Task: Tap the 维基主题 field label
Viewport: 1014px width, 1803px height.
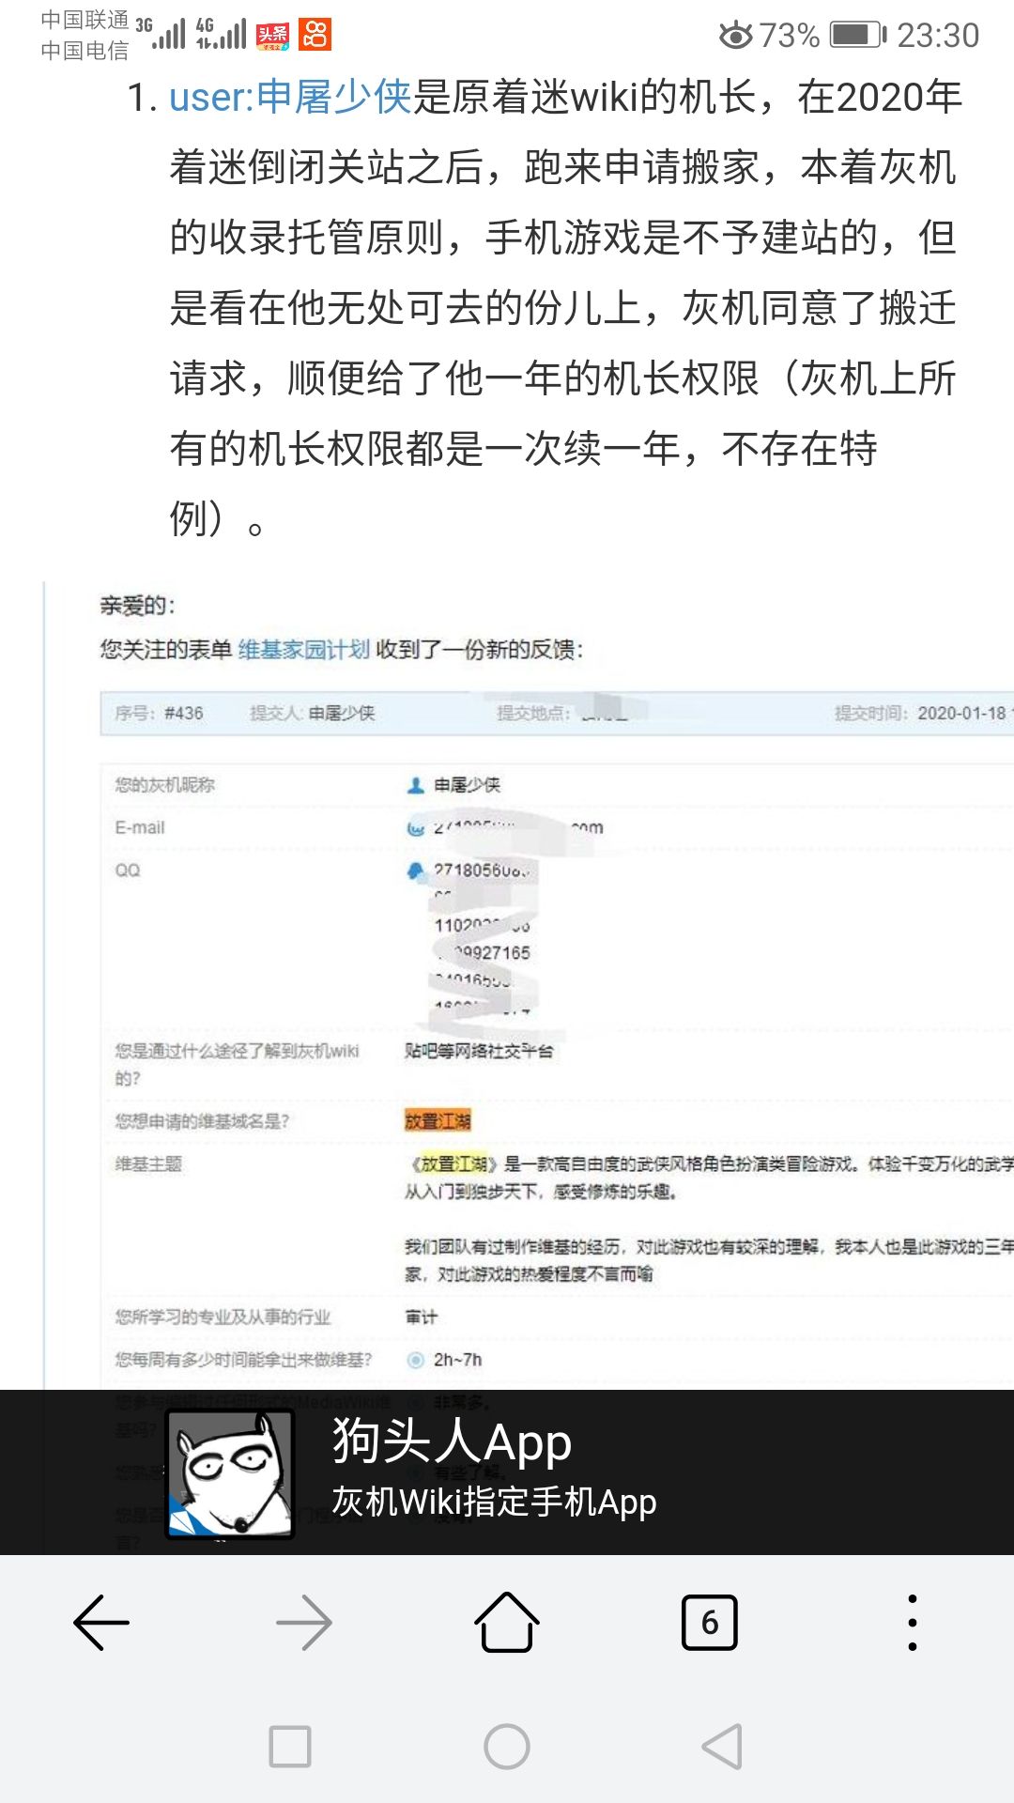Action: point(148,1163)
